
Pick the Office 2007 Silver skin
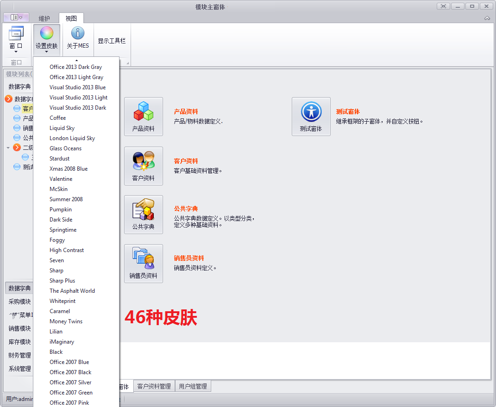(76, 382)
